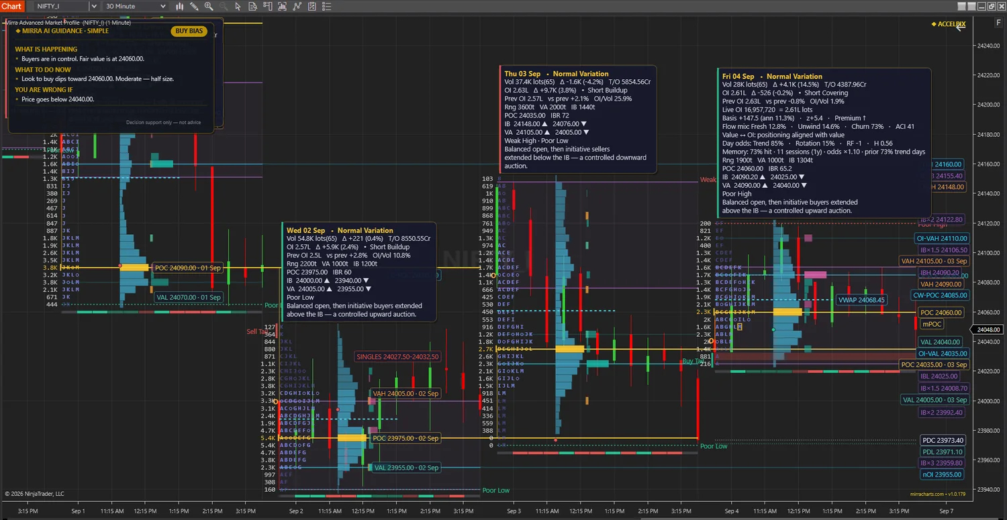The image size is (1007, 520).
Task: Click the VWAP 24068.45 label
Action: tap(861, 300)
